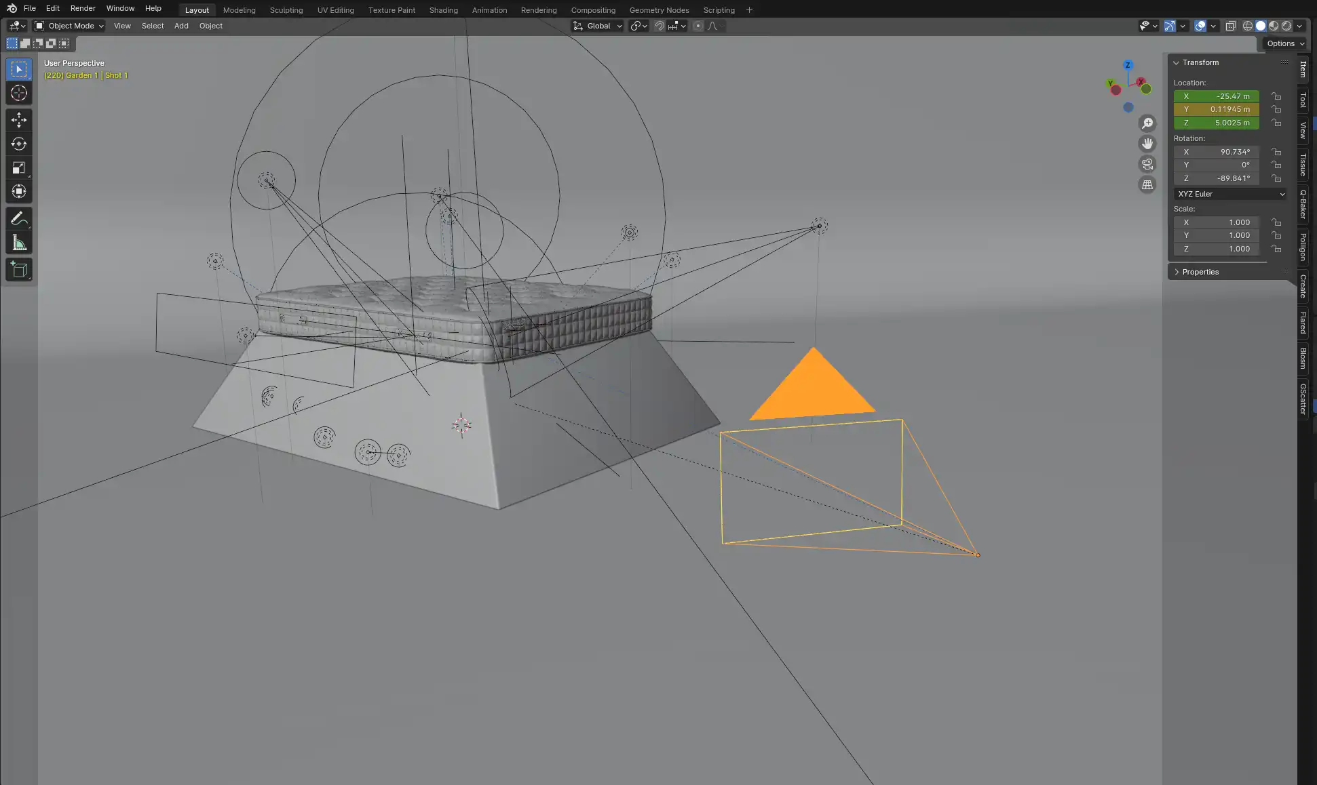Select the Annotate pencil tool
This screenshot has height=785, width=1317.
pyautogui.click(x=19, y=218)
